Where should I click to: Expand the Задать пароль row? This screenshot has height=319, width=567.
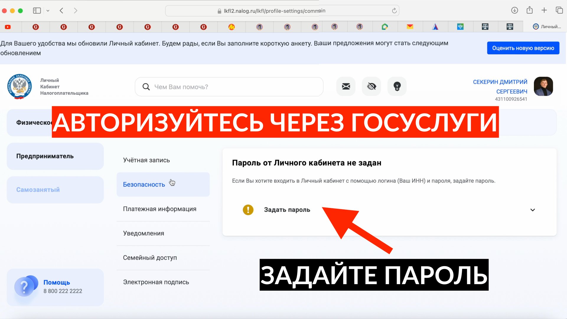pos(287,210)
